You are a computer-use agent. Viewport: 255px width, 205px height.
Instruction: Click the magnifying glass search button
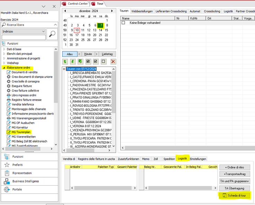(53, 34)
